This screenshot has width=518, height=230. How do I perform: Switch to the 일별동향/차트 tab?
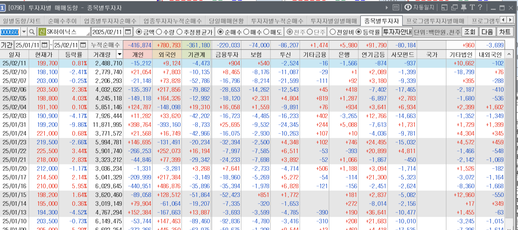[22, 21]
